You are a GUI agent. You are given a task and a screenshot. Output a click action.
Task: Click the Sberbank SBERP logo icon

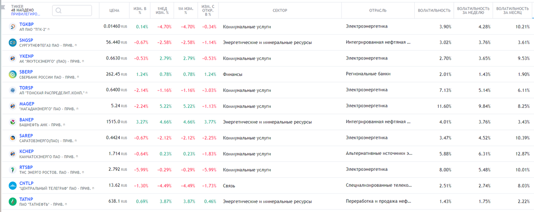click(12, 75)
